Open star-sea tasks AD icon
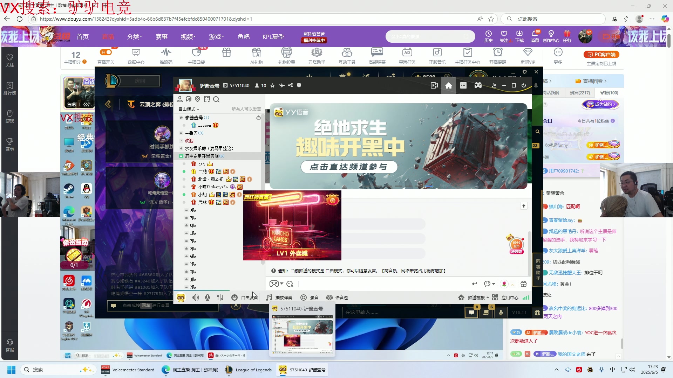Image resolution: width=673 pixels, height=378 pixels. point(407,56)
